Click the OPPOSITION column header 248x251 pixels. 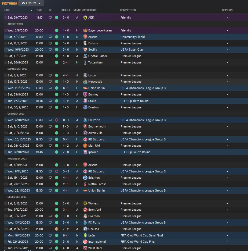(x=89, y=10)
